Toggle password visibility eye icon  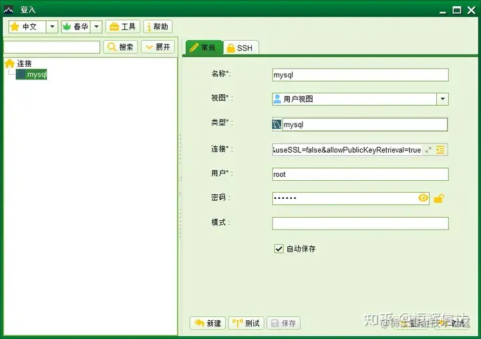click(423, 198)
